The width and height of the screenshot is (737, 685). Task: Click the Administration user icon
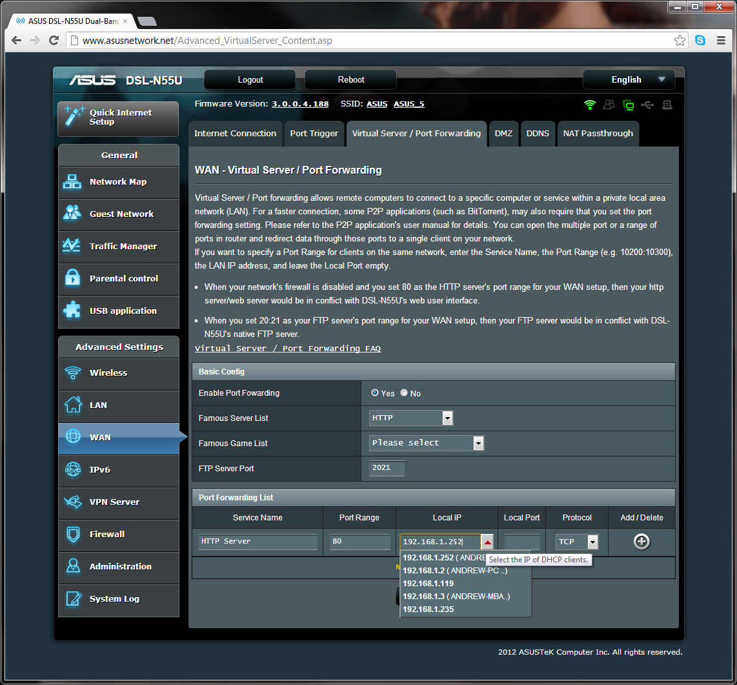73,566
